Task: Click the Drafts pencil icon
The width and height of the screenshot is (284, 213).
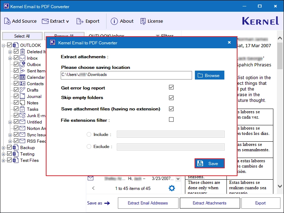Action: pyautogui.click(x=22, y=90)
